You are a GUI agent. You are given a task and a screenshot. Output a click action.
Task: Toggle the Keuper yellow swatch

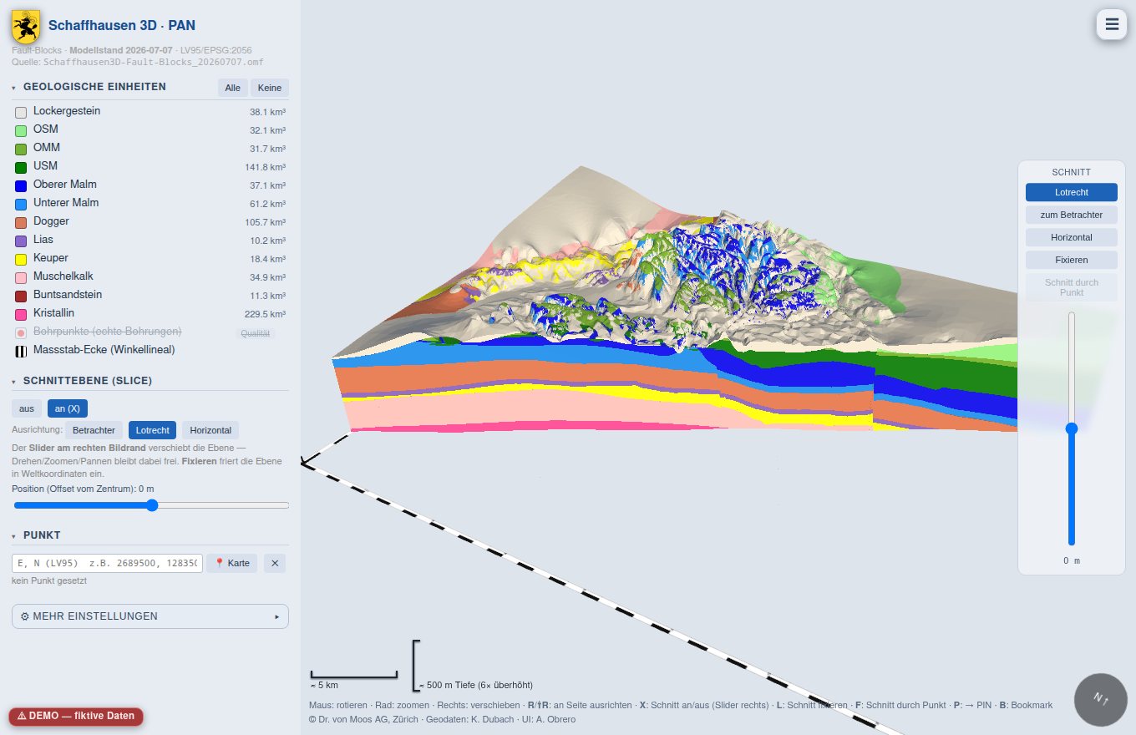pos(21,259)
